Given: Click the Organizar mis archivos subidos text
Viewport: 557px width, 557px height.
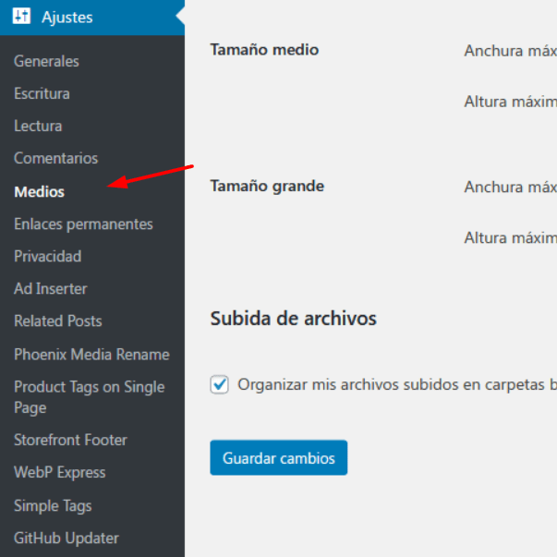Looking at the screenshot, I should tap(397, 384).
